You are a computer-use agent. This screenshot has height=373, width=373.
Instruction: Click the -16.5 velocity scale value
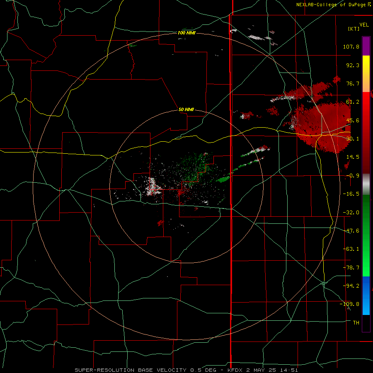[x=351, y=194]
